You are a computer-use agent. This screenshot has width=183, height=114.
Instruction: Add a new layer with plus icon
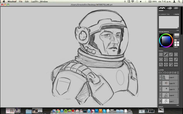point(160,73)
